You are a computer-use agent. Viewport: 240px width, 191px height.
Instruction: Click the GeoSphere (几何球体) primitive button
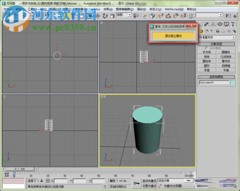226,57
